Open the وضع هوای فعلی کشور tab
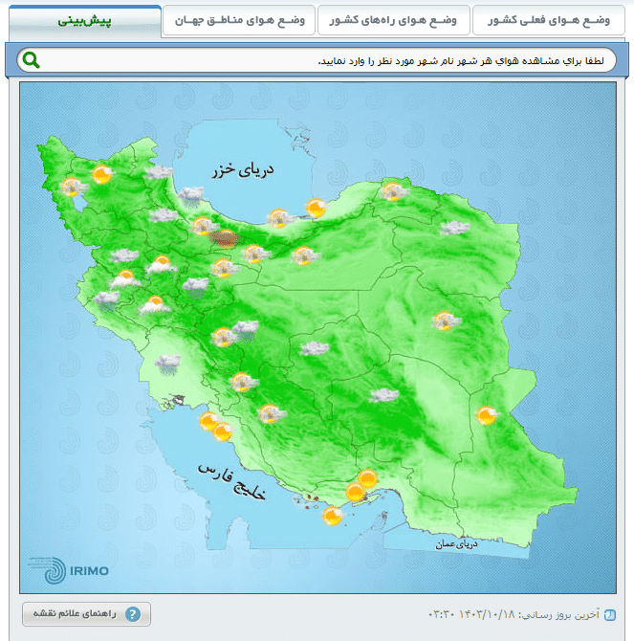This screenshot has width=634, height=641. tap(549, 20)
